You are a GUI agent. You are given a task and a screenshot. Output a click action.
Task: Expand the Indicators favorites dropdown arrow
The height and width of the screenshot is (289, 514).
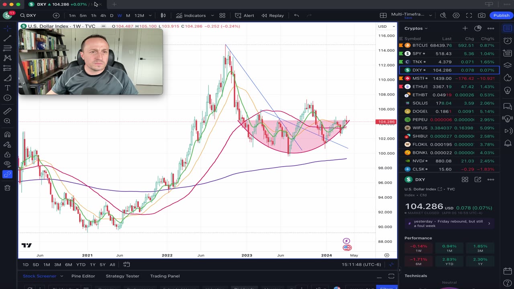click(x=212, y=15)
